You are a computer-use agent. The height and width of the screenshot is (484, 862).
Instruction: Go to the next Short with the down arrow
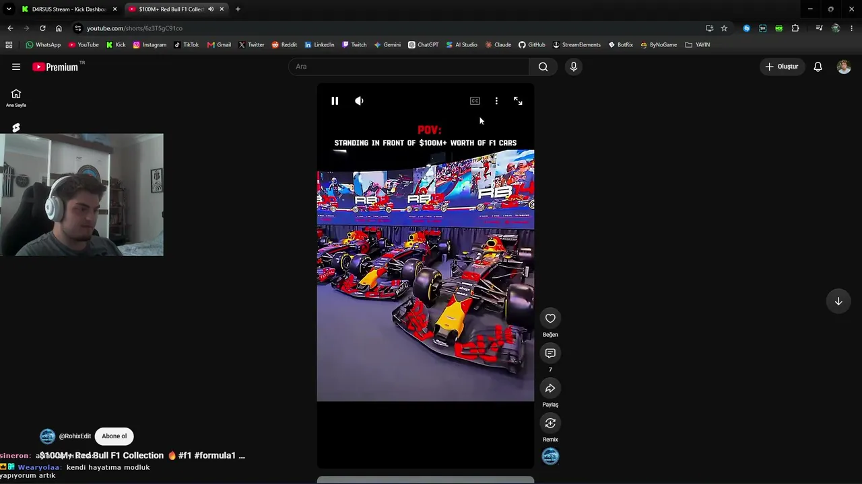(838, 301)
